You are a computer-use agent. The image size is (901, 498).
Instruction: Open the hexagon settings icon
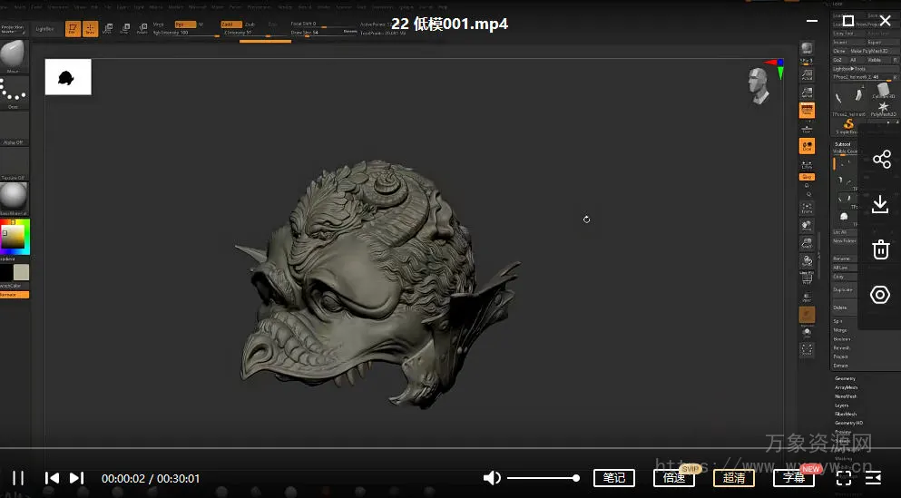click(880, 295)
